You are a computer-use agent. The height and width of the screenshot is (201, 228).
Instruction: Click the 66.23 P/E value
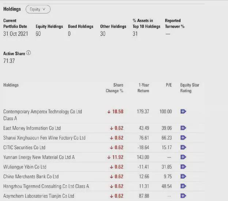[x=167, y=138]
